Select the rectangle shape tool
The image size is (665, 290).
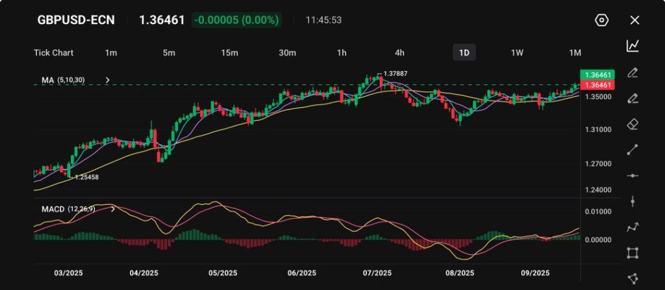pyautogui.click(x=633, y=253)
